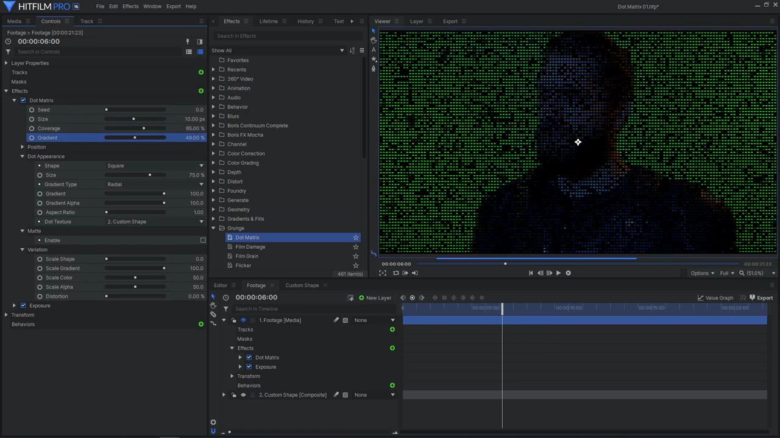Collapse the Grunge effects folder
The height and width of the screenshot is (438, 780).
pyautogui.click(x=214, y=228)
